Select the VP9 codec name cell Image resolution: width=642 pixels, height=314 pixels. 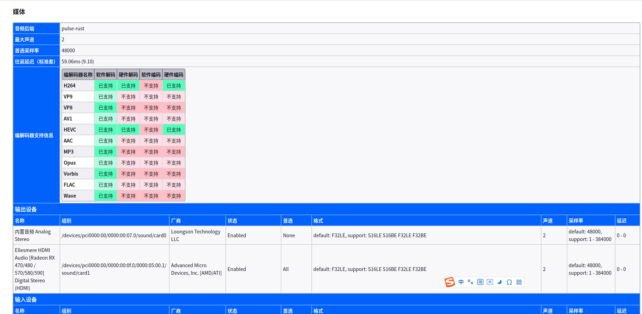point(78,97)
